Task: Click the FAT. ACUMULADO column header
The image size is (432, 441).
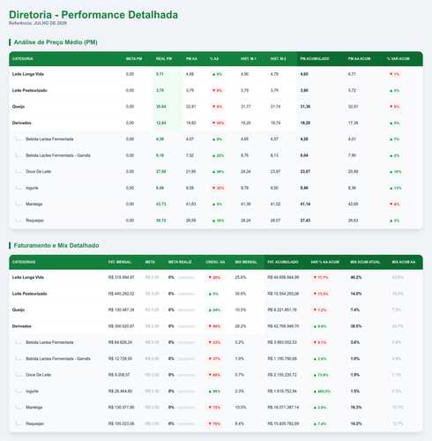Action: click(283, 262)
